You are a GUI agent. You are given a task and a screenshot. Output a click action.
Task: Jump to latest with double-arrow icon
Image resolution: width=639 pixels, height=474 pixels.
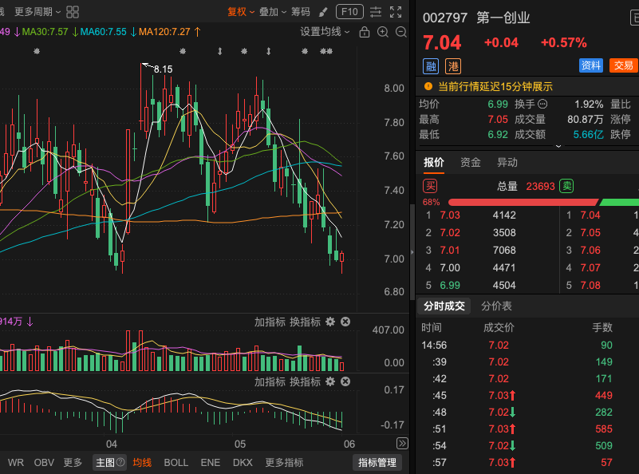[x=402, y=444]
